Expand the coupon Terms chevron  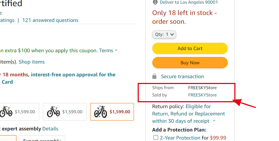tap(116, 50)
